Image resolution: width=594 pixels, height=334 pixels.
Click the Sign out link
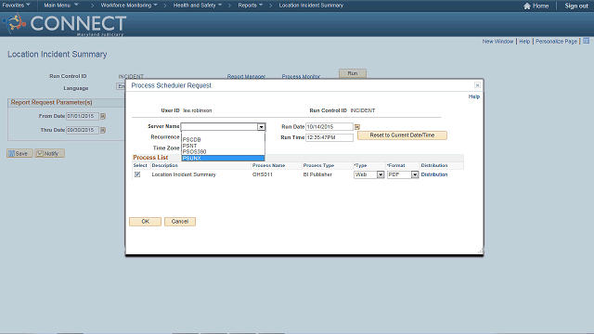click(576, 6)
